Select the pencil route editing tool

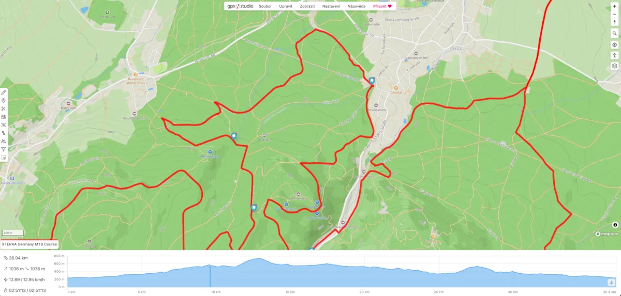(x=4, y=92)
